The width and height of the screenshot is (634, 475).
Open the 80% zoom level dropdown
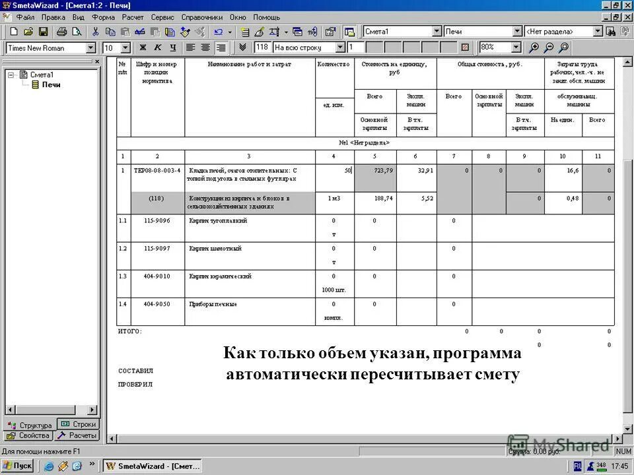pos(516,47)
